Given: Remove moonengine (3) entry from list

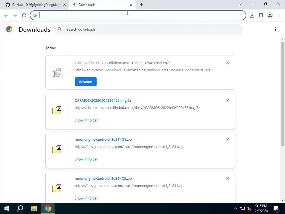Looking at the screenshot, I should (228, 139).
